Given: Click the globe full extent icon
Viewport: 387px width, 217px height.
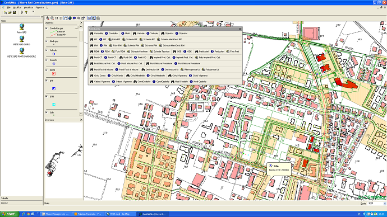Looking at the screenshot, I should pyautogui.click(x=70, y=18).
